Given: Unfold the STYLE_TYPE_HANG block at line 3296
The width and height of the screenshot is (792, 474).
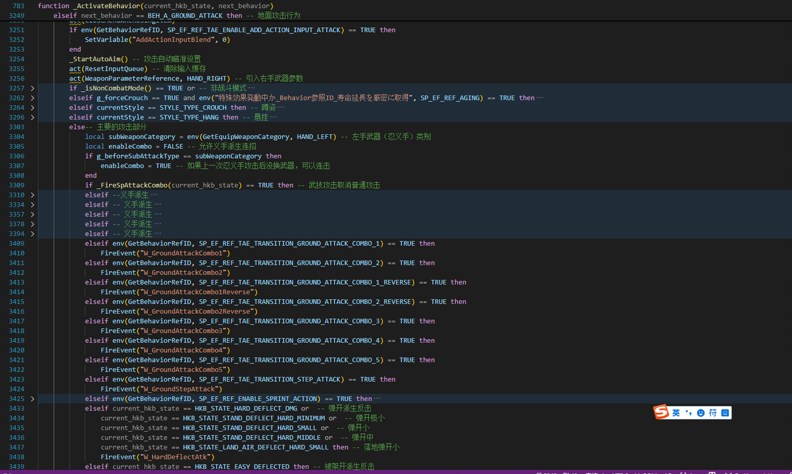Looking at the screenshot, I should tap(33, 117).
